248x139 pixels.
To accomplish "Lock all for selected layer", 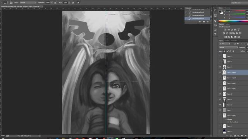I will (233, 51).
